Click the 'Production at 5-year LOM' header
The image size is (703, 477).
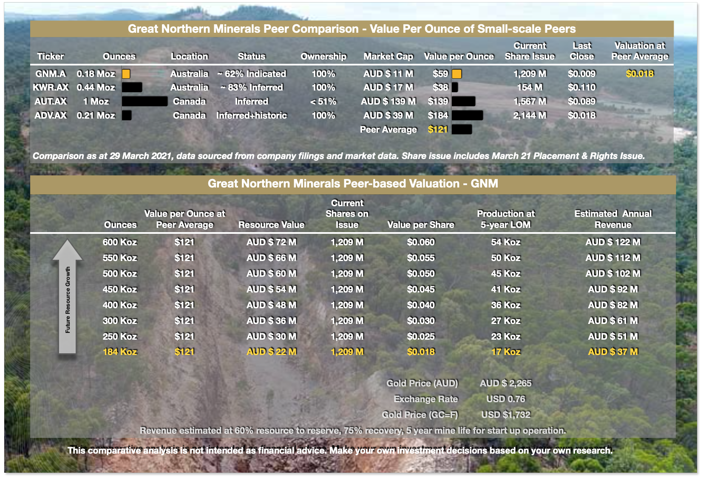[x=506, y=219]
